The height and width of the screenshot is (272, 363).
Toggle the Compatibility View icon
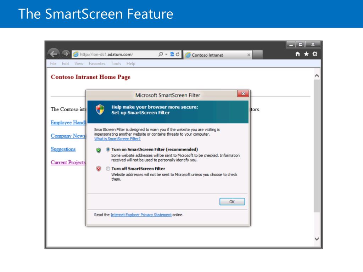[172, 54]
